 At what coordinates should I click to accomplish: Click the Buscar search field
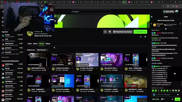click(x=91, y=12)
